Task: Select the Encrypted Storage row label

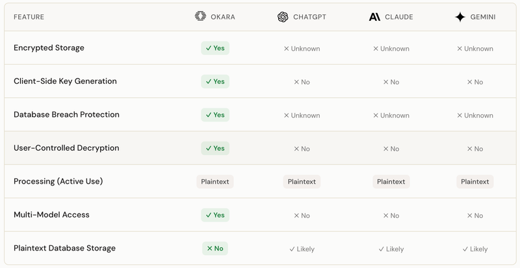Action: pos(49,48)
